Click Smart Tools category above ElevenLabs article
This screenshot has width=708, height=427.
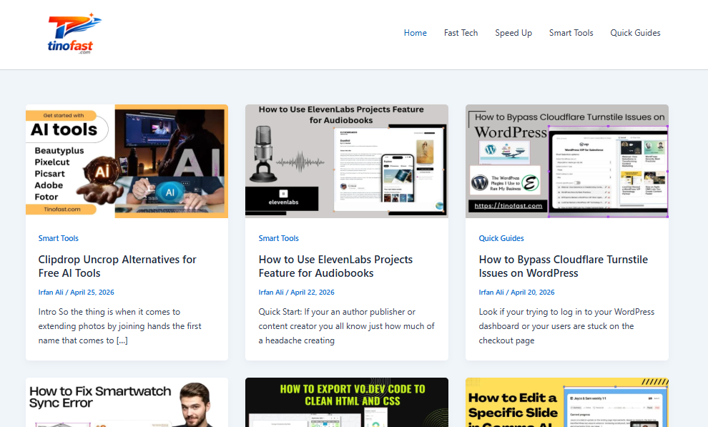click(279, 238)
